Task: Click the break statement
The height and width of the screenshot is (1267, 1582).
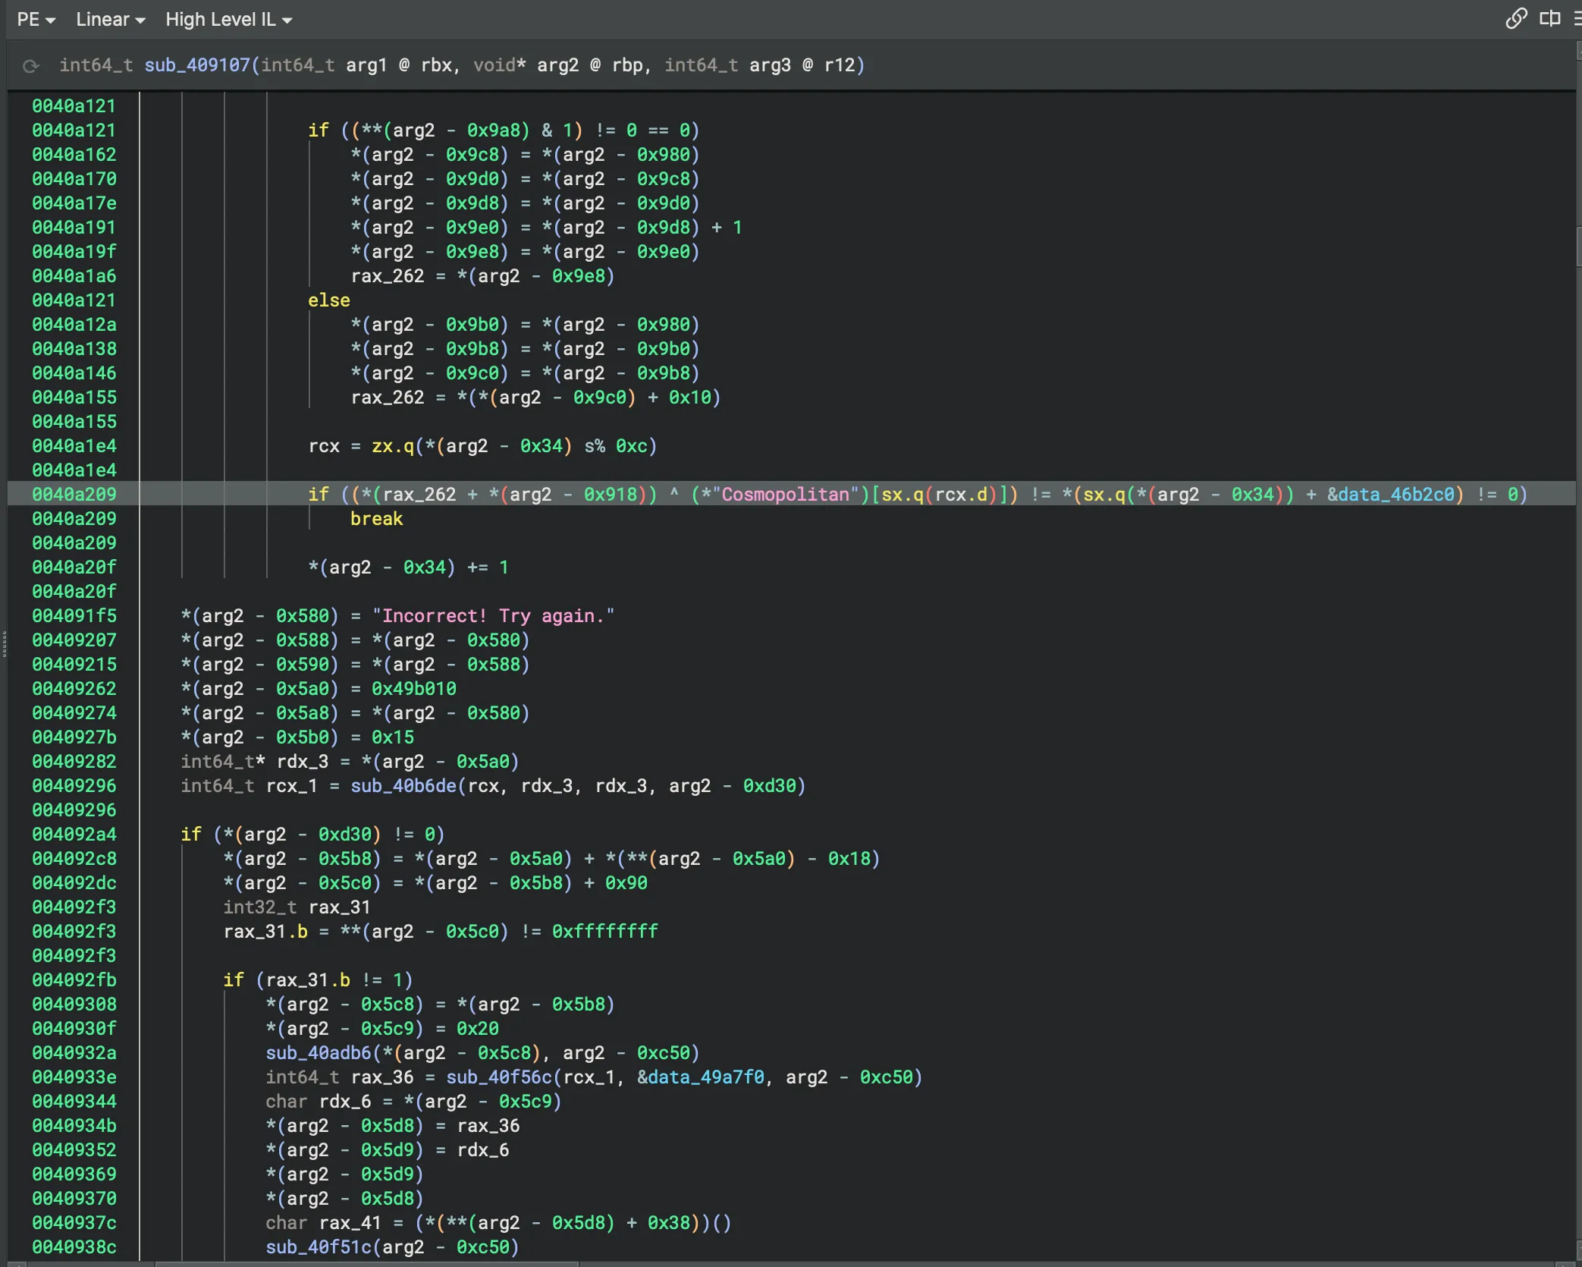Action: 377,519
